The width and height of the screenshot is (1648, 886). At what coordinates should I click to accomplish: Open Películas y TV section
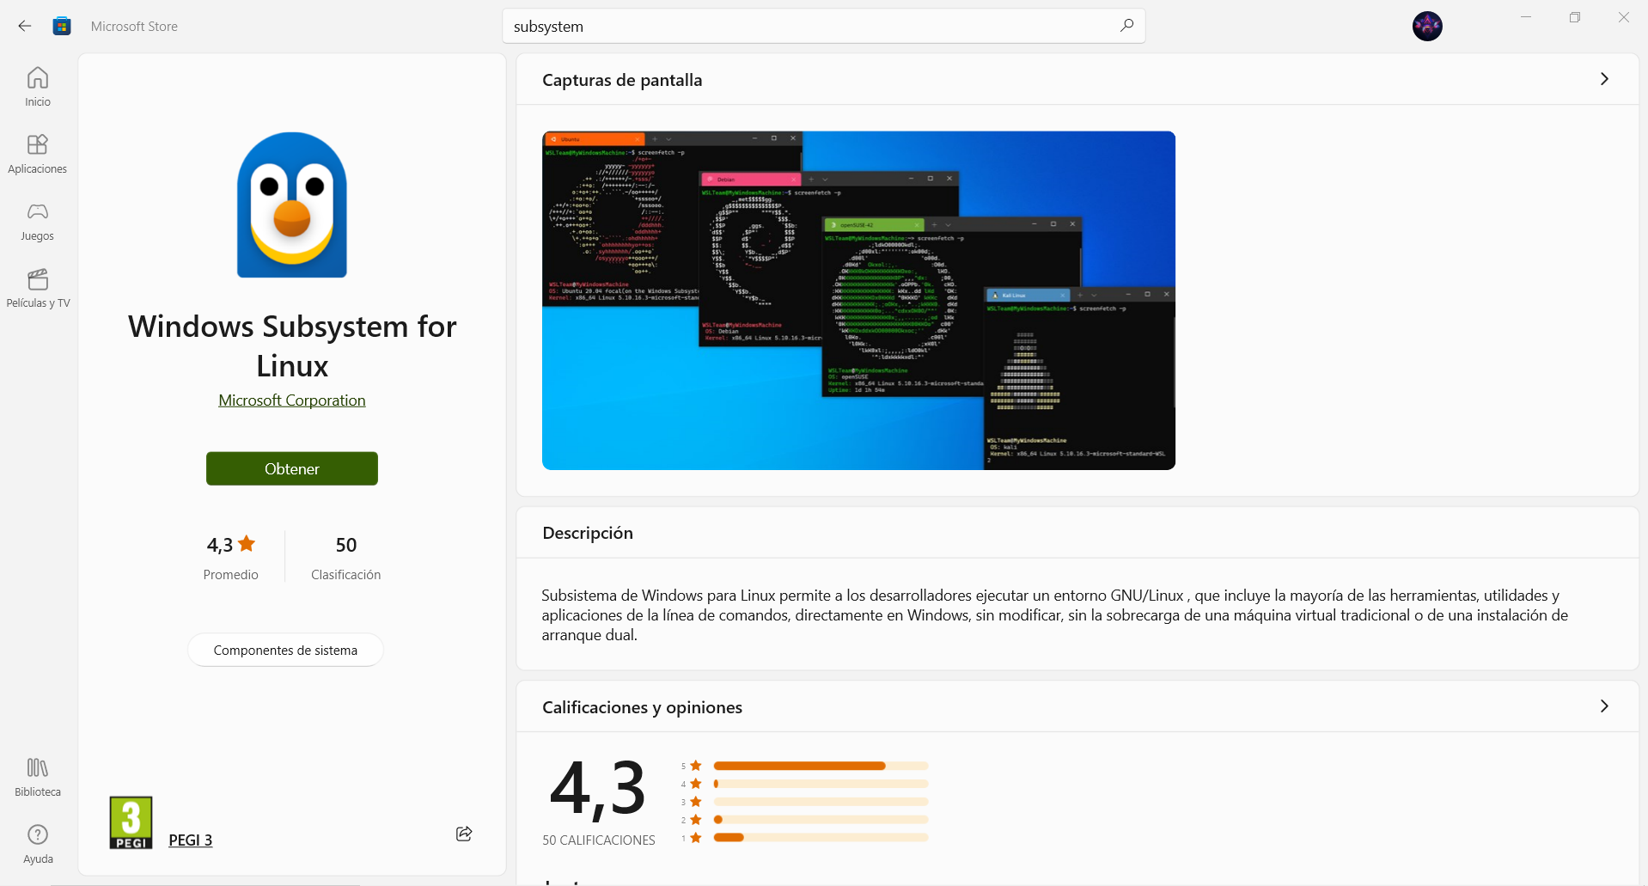[38, 288]
